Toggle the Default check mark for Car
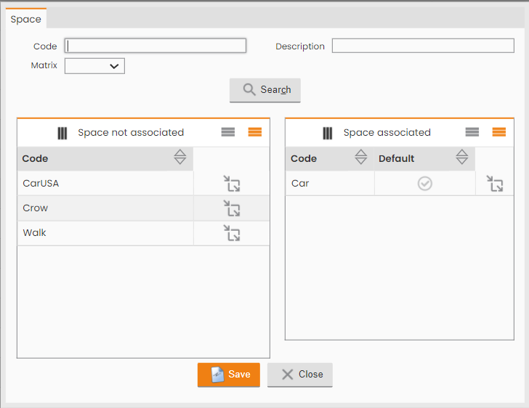Viewport: 529px width, 408px height. pyautogui.click(x=425, y=184)
